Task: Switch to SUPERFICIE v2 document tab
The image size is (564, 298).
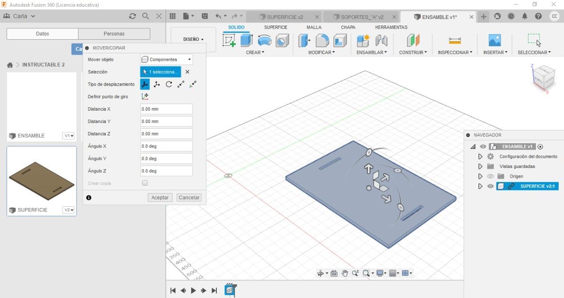Action: pyautogui.click(x=285, y=17)
